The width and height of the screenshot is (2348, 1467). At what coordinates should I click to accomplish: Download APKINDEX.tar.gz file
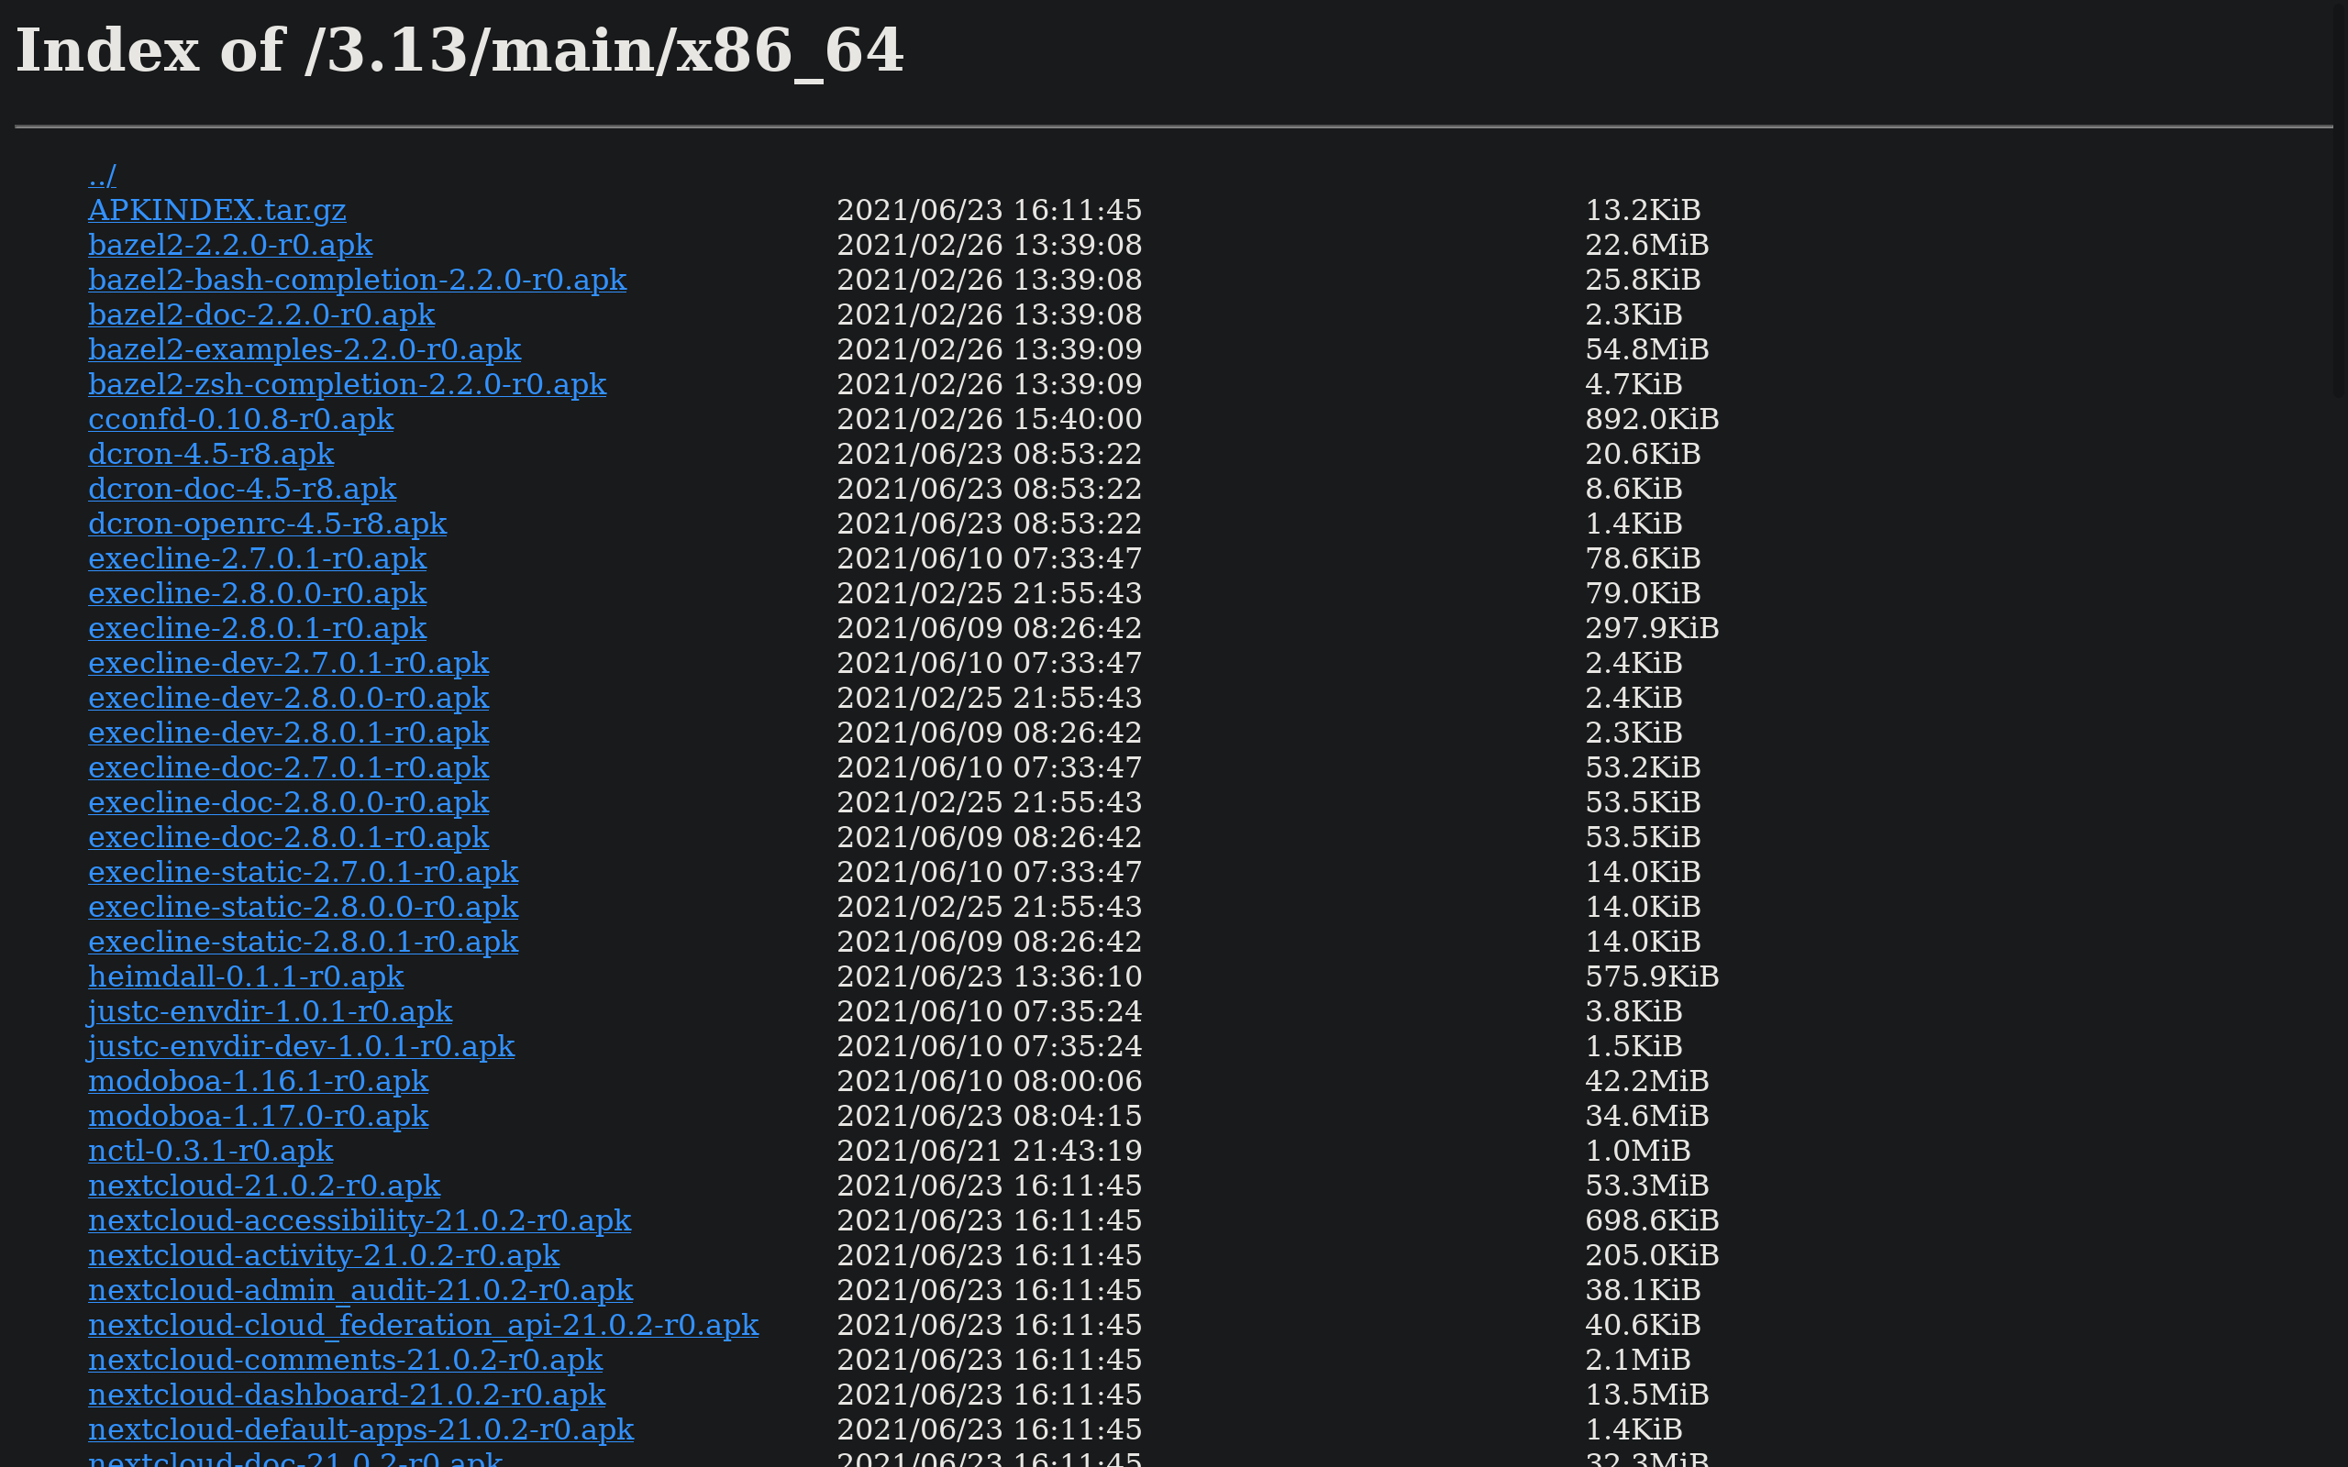pyautogui.click(x=216, y=211)
